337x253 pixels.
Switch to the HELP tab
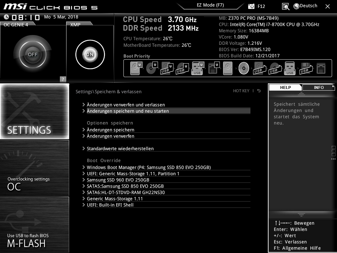(285, 88)
